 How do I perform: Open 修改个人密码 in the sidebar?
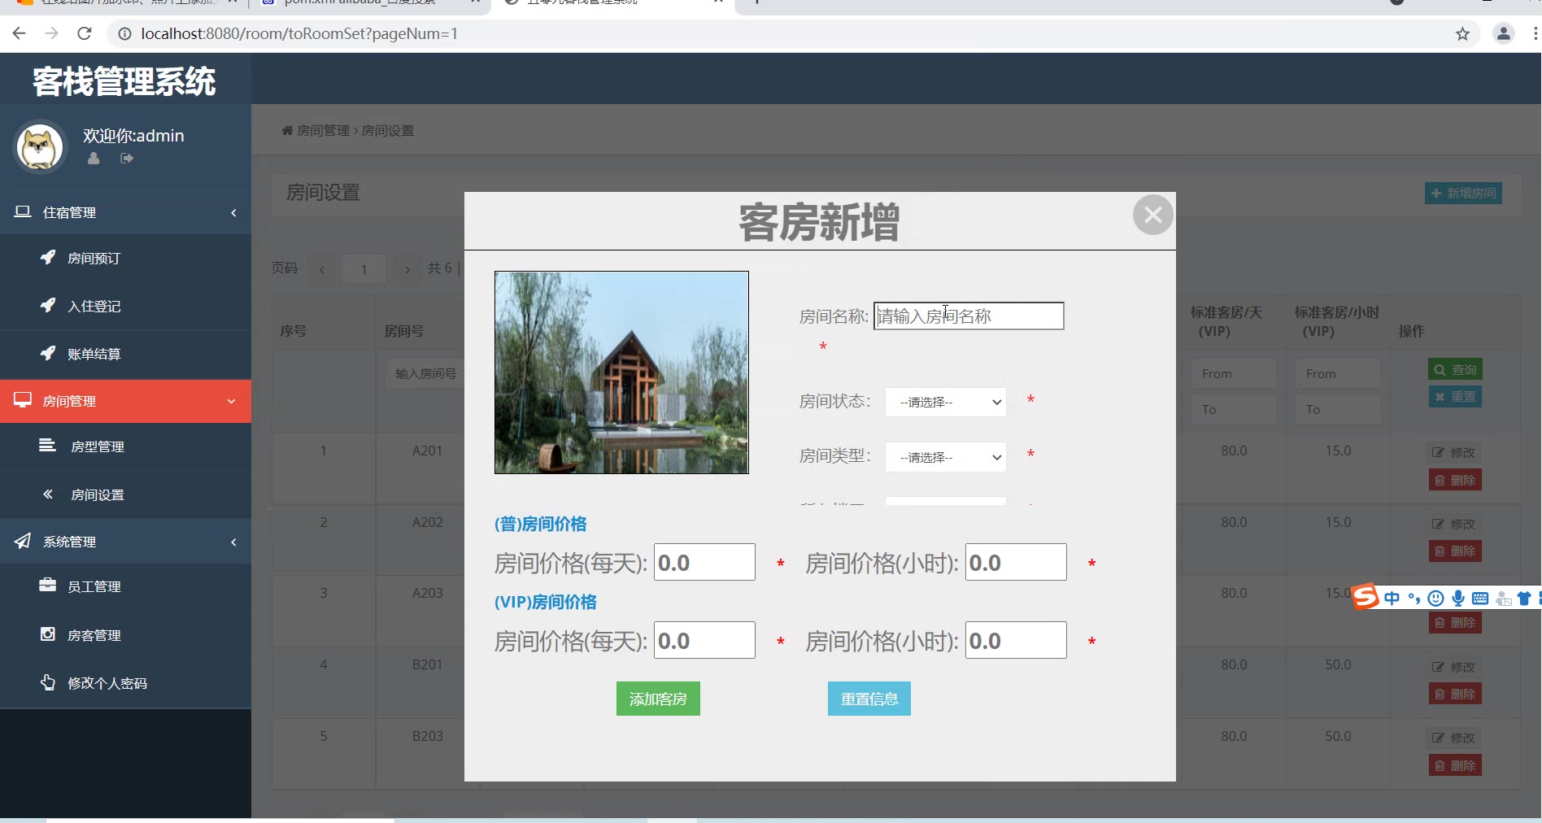(125, 683)
